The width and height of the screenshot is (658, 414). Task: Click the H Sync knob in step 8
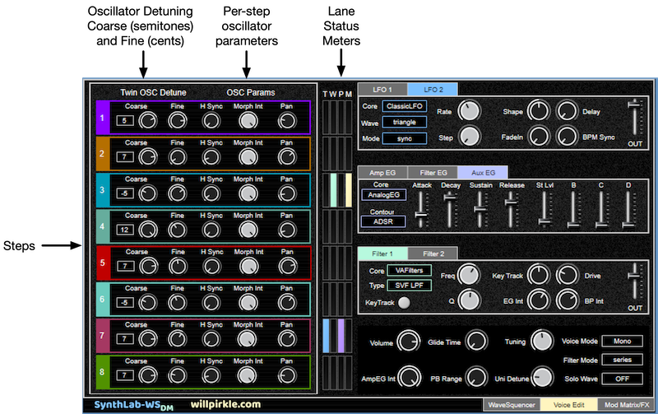coord(211,376)
